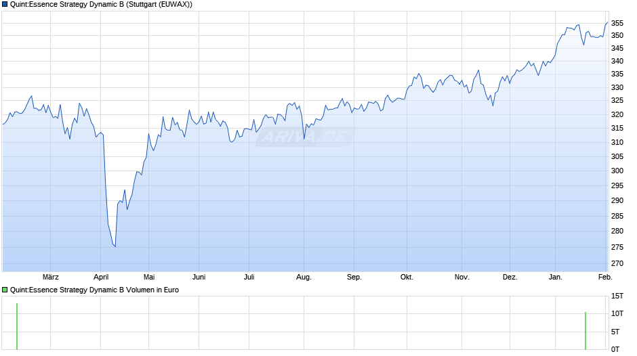Click the April price low point near 275
637x356 pixels.
(x=115, y=246)
